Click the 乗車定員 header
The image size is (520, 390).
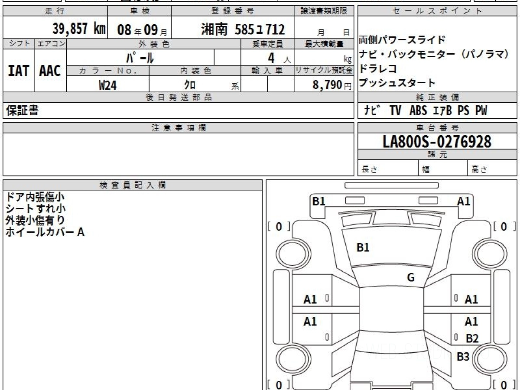267,44
